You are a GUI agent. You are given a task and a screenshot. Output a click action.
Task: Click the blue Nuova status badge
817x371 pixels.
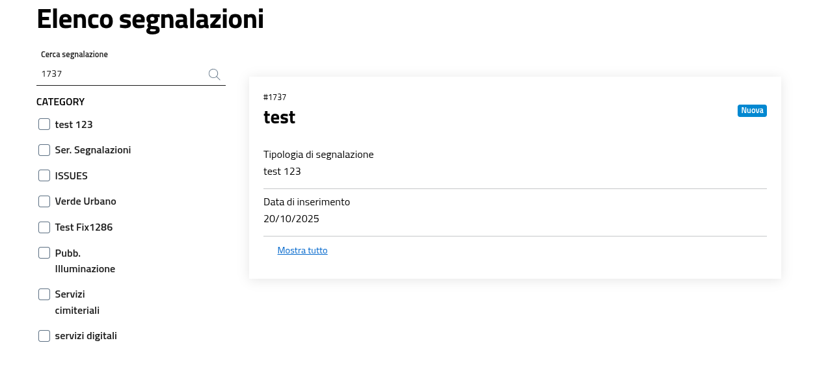[752, 110]
